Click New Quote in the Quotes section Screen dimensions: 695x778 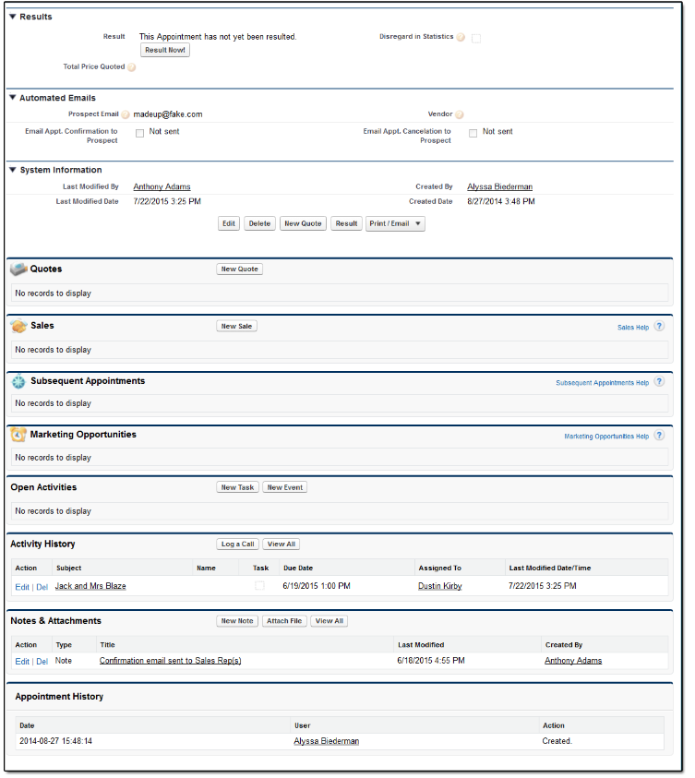coord(240,269)
